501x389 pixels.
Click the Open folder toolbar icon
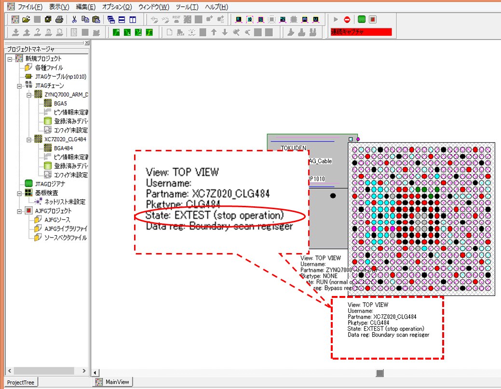pyautogui.click(x=26, y=20)
